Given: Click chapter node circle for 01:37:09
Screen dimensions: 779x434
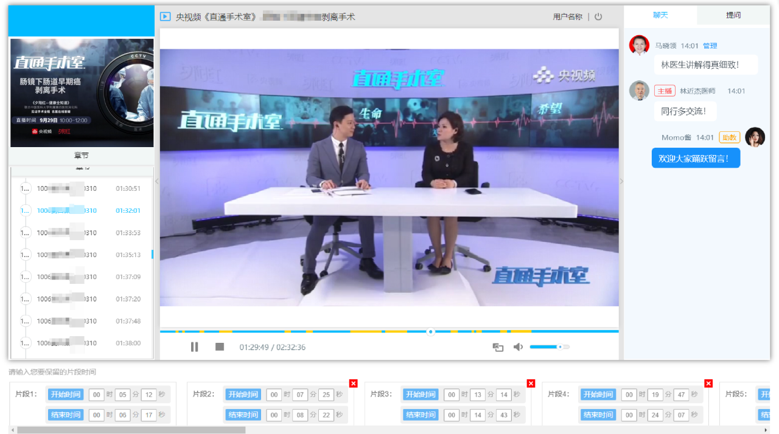Looking at the screenshot, I should (x=26, y=277).
